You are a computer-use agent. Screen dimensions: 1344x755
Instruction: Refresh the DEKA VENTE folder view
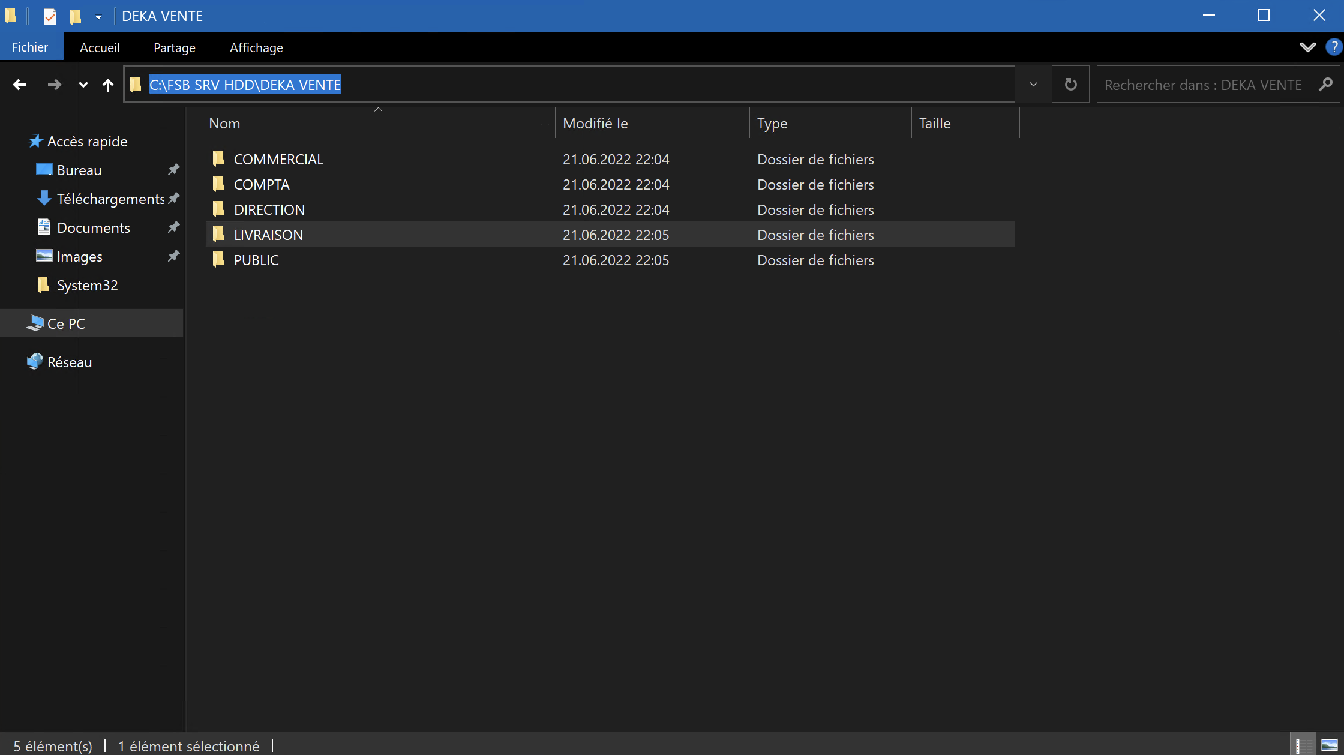coord(1070,84)
